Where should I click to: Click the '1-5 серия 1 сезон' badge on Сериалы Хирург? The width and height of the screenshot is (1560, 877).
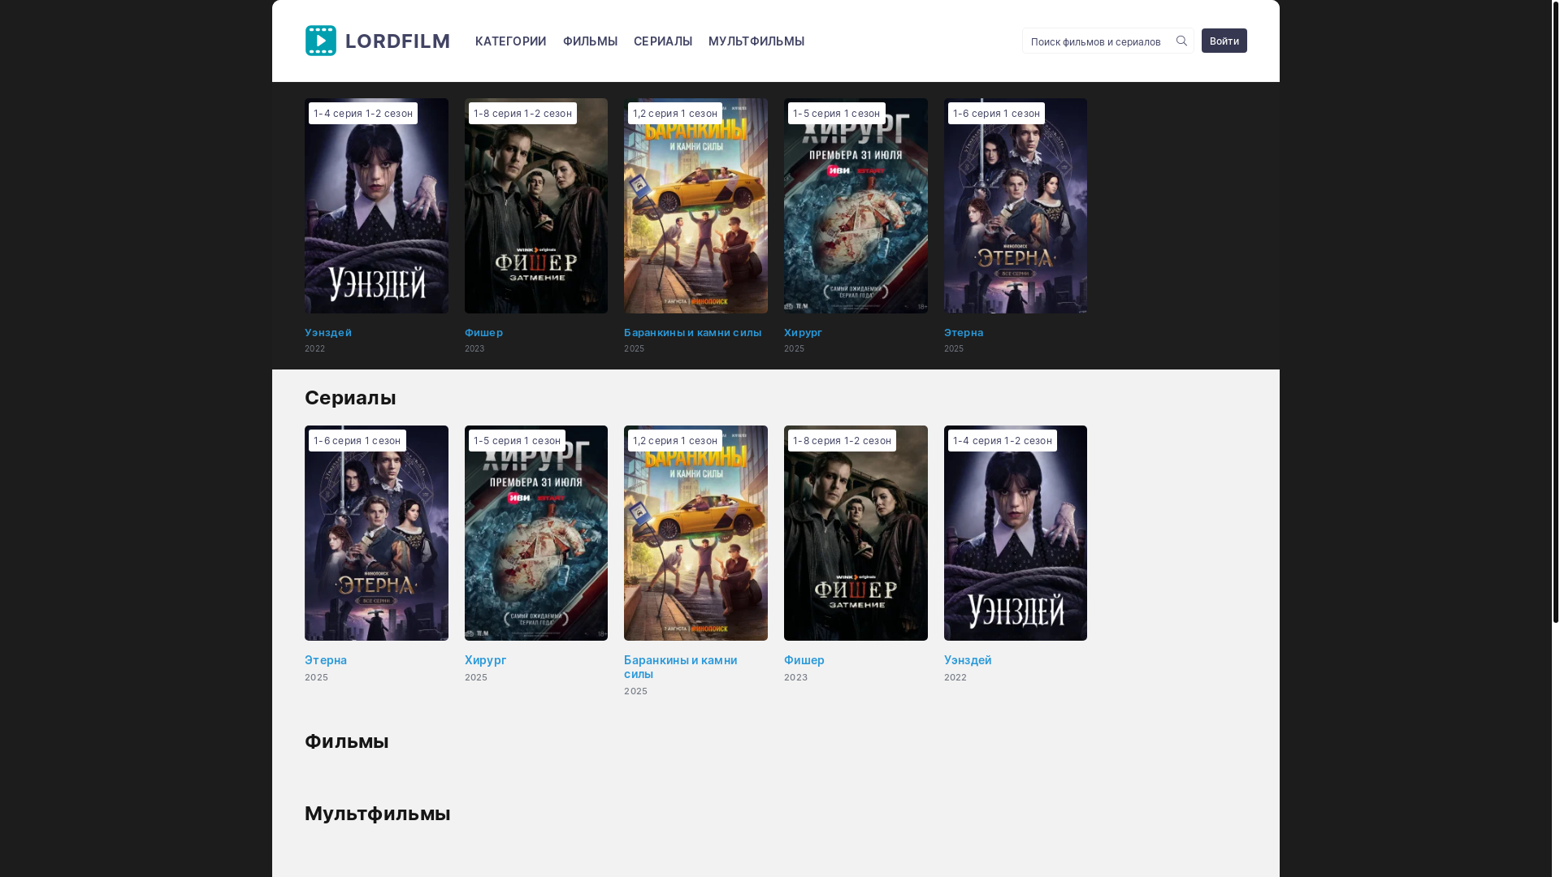517,440
